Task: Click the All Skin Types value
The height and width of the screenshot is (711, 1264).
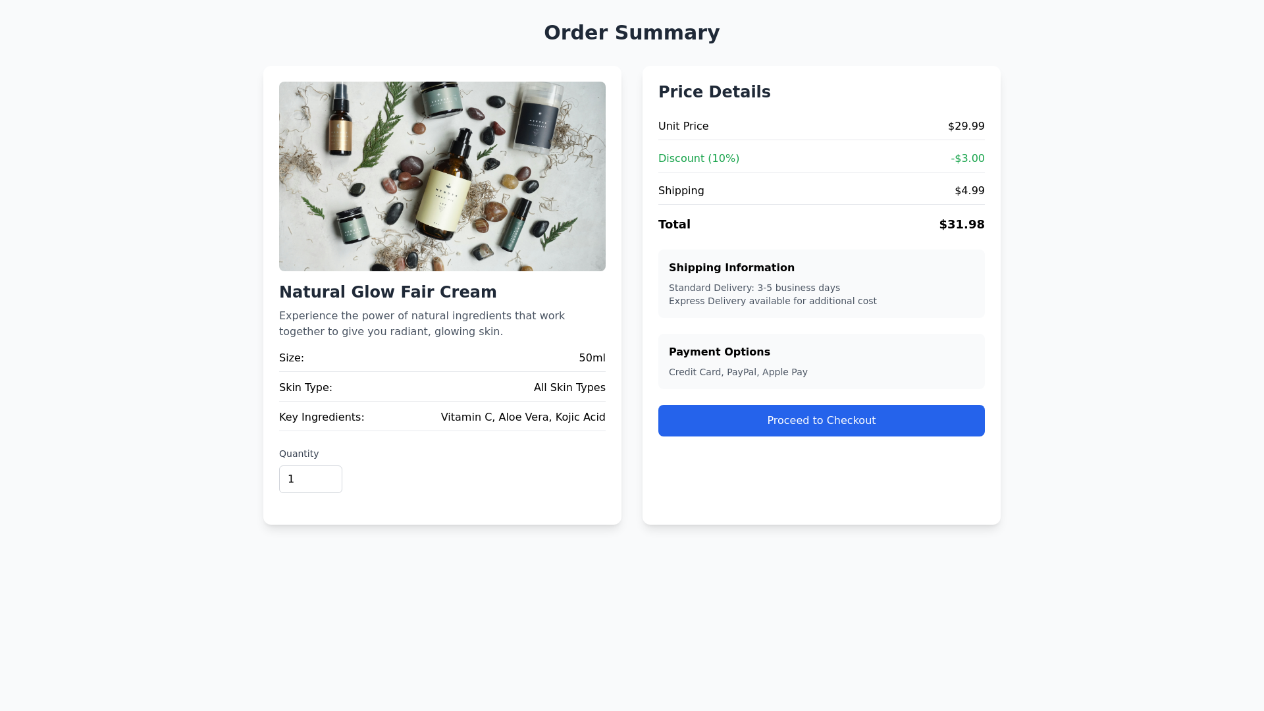Action: [x=569, y=388]
